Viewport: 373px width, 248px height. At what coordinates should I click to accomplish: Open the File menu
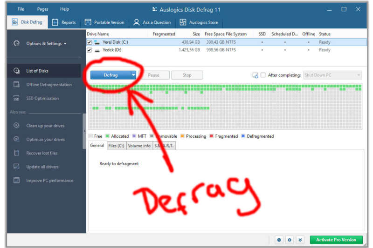pos(21,9)
